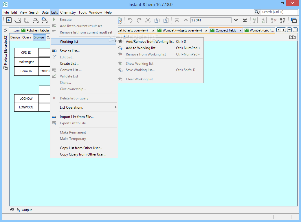The width and height of the screenshot is (301, 222).
Task: Close the Compact fields tab
Action: click(x=240, y=31)
